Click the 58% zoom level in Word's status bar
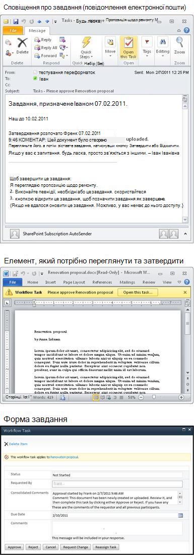The width and height of the screenshot is (194, 555). pyautogui.click(x=132, y=397)
